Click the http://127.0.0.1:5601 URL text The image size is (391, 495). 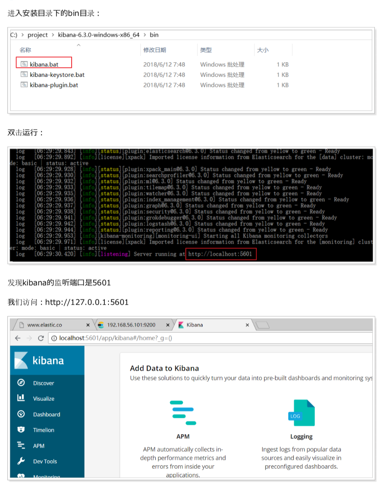point(87,302)
